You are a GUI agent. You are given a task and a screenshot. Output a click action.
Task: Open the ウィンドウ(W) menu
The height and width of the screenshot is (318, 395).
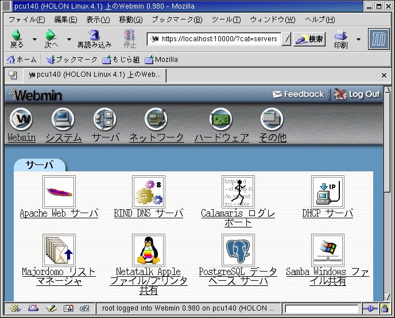pos(273,19)
